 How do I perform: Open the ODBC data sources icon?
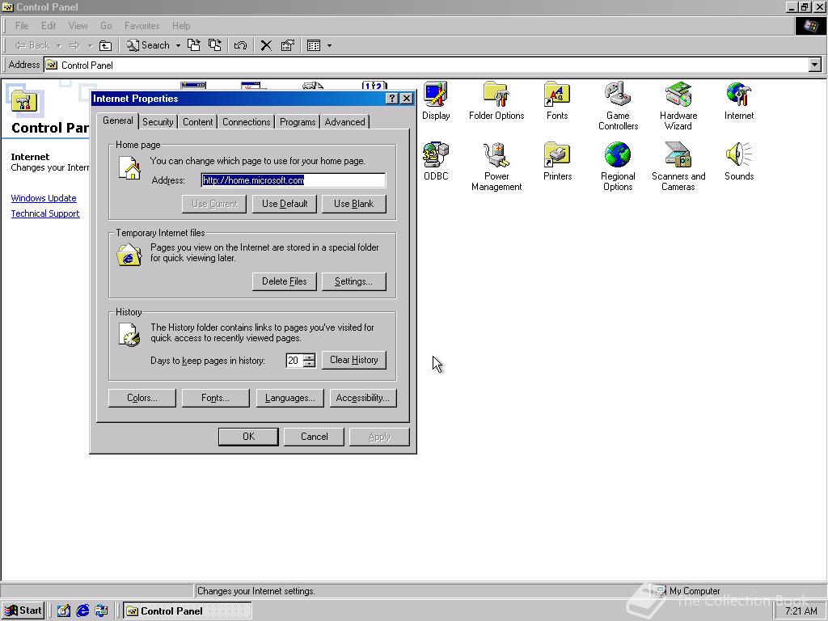(436, 161)
